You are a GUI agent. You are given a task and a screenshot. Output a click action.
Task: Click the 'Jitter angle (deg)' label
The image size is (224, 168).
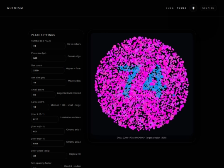point(40,151)
